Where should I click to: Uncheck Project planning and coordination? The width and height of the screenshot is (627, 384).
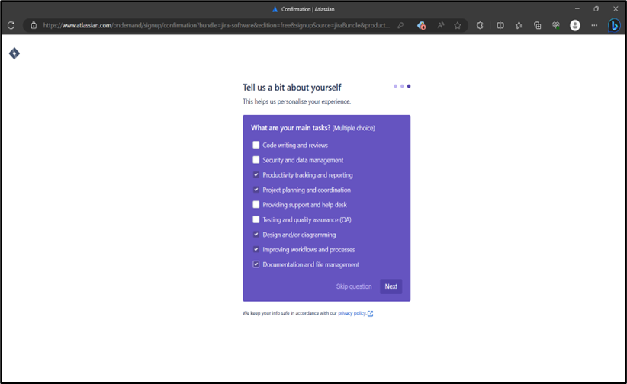point(256,190)
